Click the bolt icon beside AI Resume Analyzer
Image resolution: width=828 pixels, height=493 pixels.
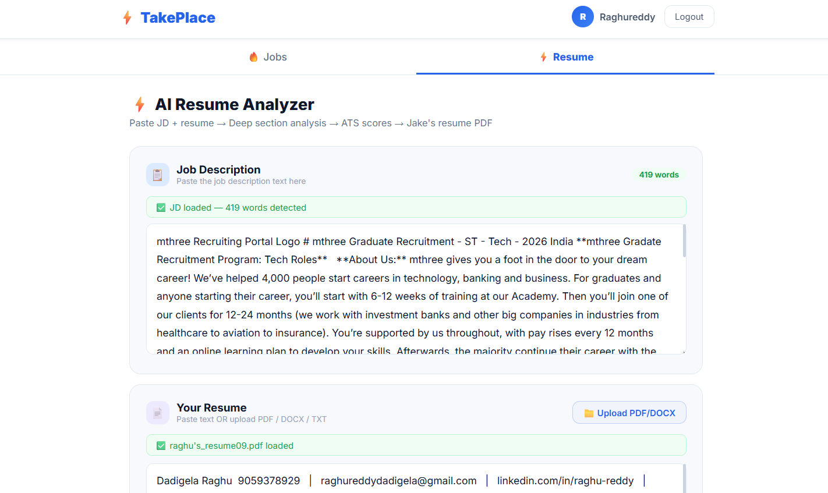[x=140, y=104]
